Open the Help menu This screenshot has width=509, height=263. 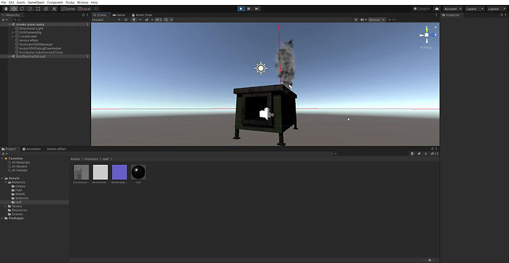pos(94,2)
